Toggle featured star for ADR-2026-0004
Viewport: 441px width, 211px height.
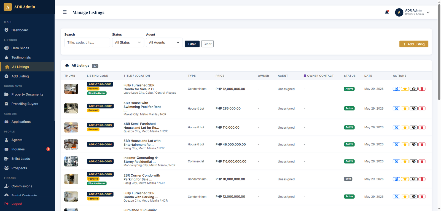pos(405,145)
